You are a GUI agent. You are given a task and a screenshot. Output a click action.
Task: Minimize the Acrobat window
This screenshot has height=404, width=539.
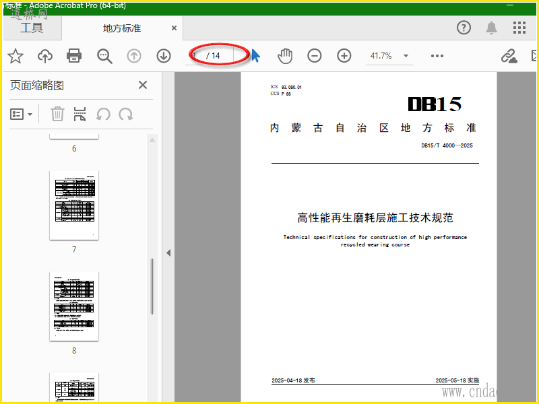pos(510,5)
